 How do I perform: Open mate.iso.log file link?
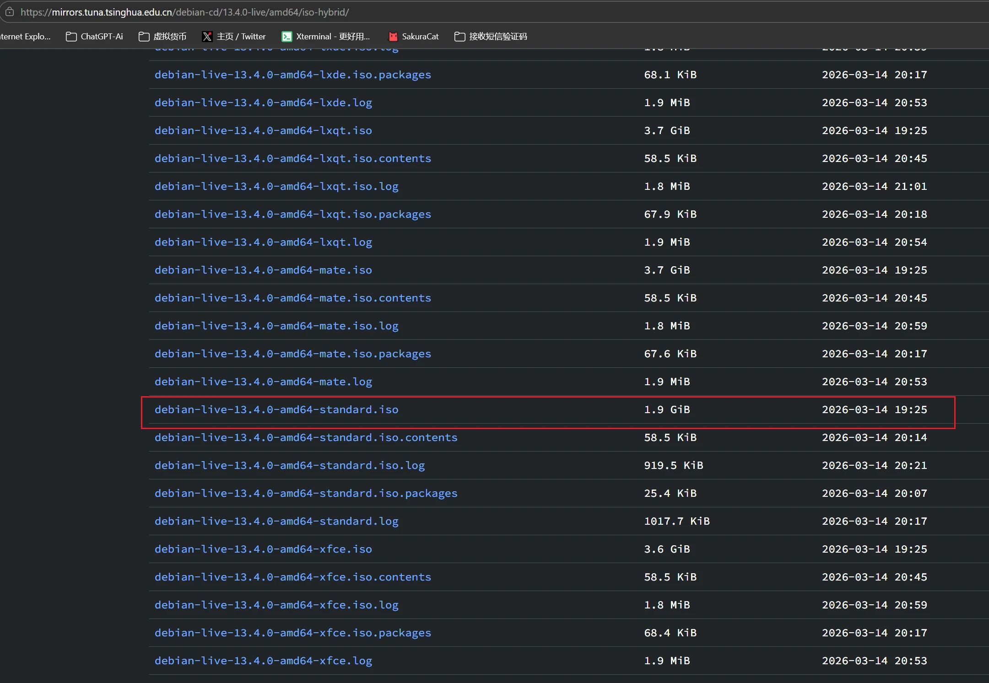[x=276, y=326]
